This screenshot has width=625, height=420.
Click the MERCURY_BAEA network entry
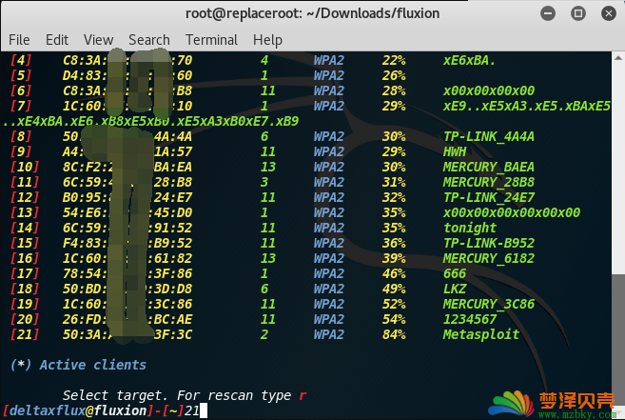[489, 167]
